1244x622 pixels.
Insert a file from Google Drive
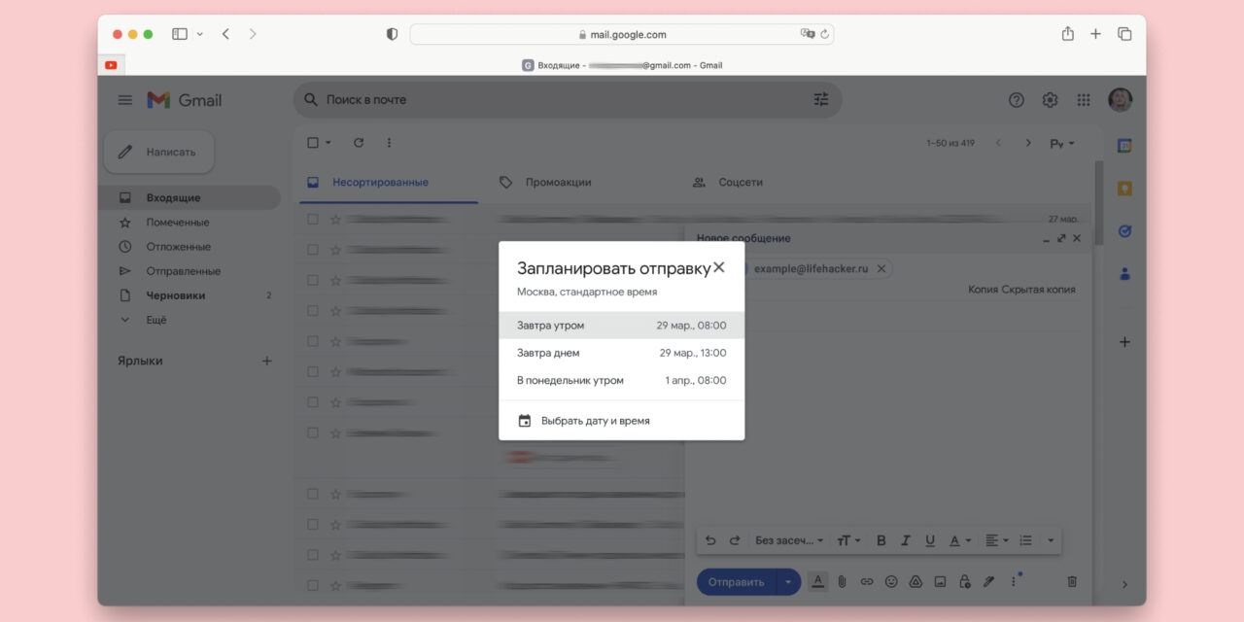(x=915, y=581)
